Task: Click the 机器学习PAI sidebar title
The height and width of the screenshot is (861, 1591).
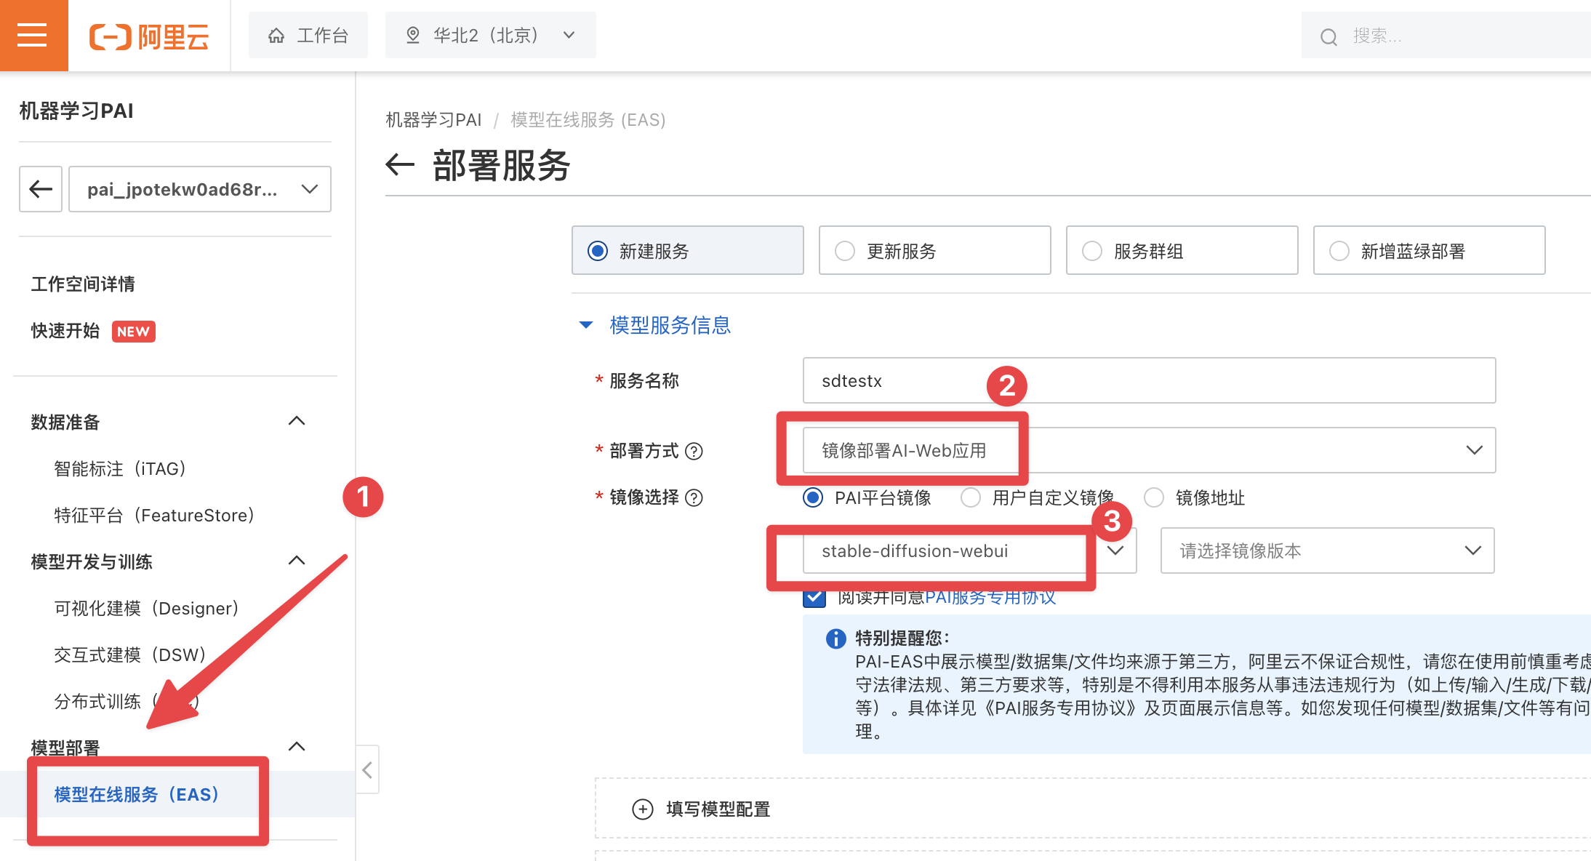Action: (76, 111)
